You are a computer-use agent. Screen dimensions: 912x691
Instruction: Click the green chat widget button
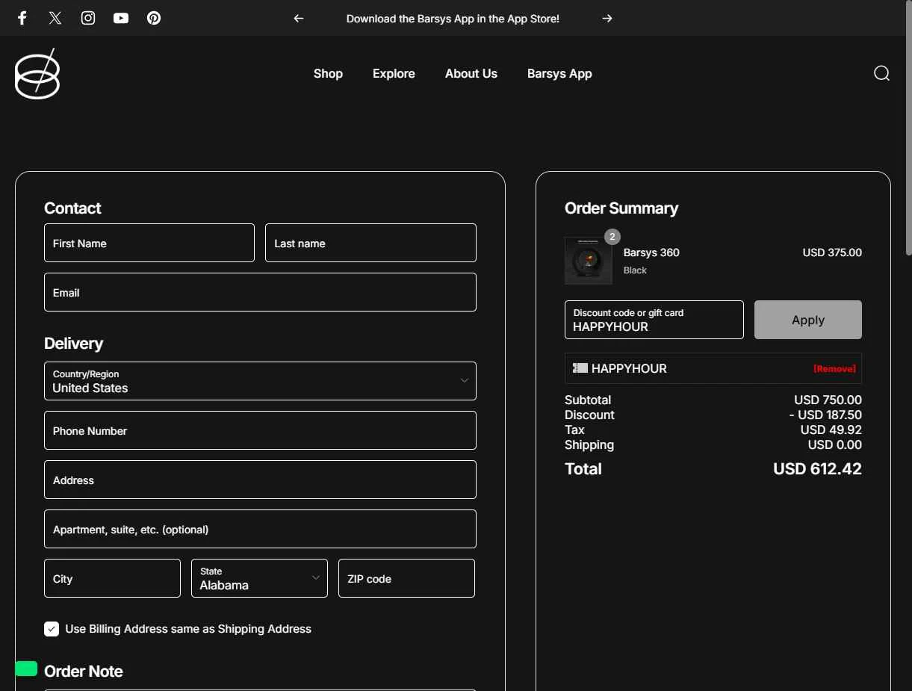(x=26, y=669)
